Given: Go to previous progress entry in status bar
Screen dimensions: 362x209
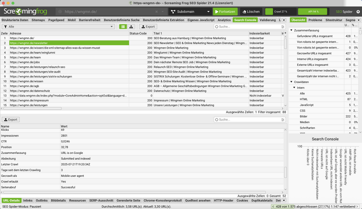Looking at the screenshot, I should (x=273, y=206).
